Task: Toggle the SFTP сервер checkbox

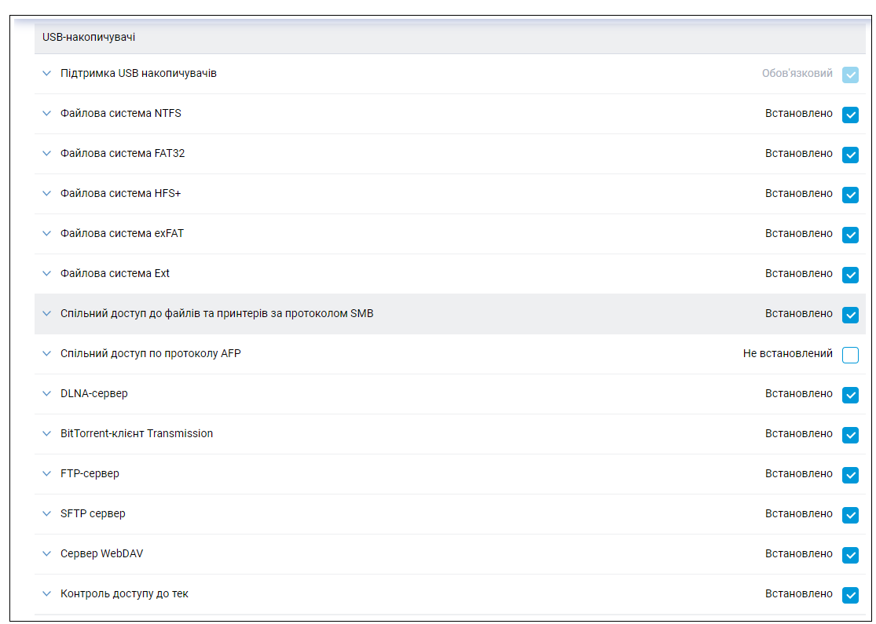Action: pyautogui.click(x=850, y=515)
